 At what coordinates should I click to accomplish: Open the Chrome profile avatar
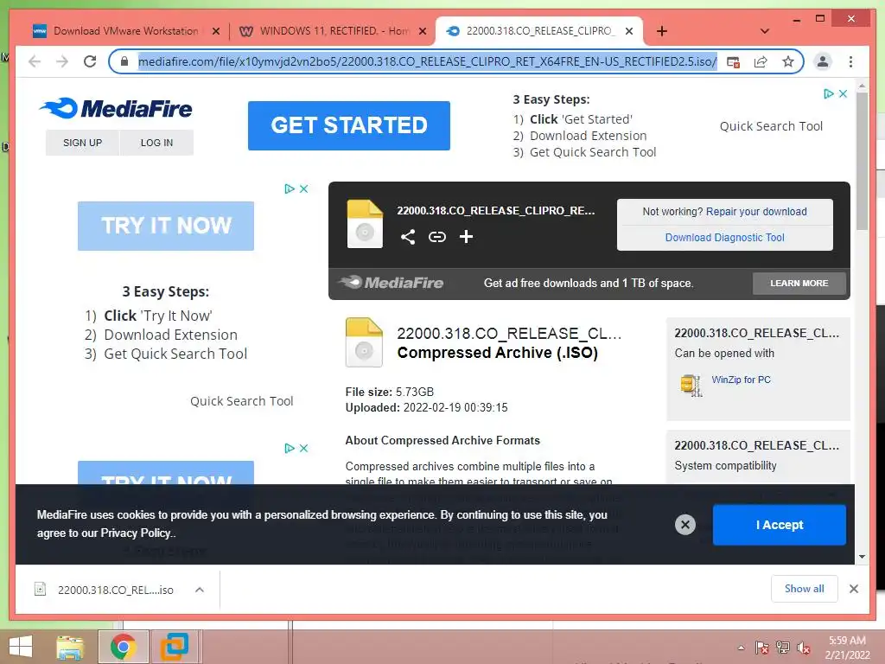823,61
